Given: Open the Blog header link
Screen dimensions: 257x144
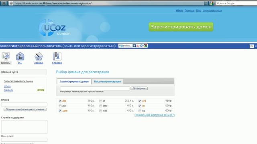Looking at the screenshot, I should (198, 10).
